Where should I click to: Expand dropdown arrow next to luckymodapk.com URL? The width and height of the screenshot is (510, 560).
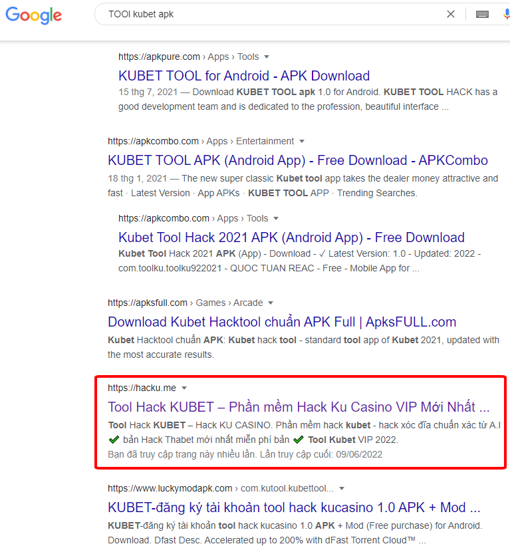[342, 489]
